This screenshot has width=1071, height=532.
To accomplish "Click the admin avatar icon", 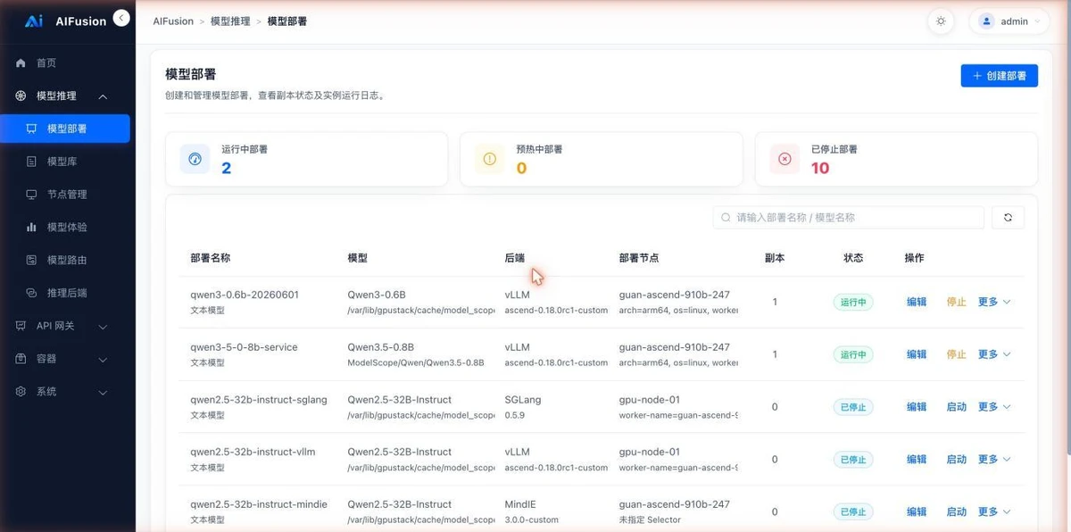I will [x=986, y=21].
